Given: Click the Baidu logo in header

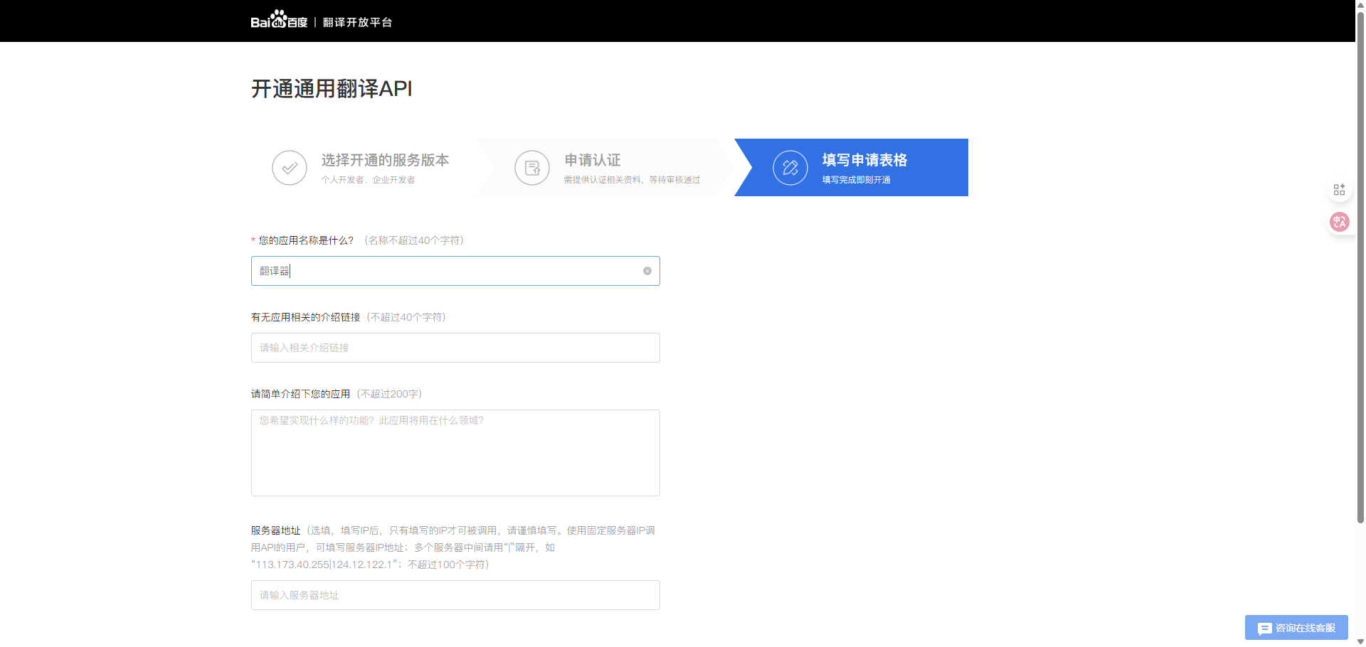Looking at the screenshot, I should [279, 21].
